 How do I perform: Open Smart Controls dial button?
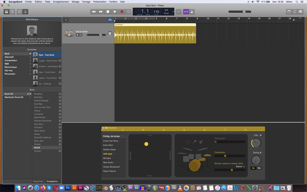[x=20, y=12]
